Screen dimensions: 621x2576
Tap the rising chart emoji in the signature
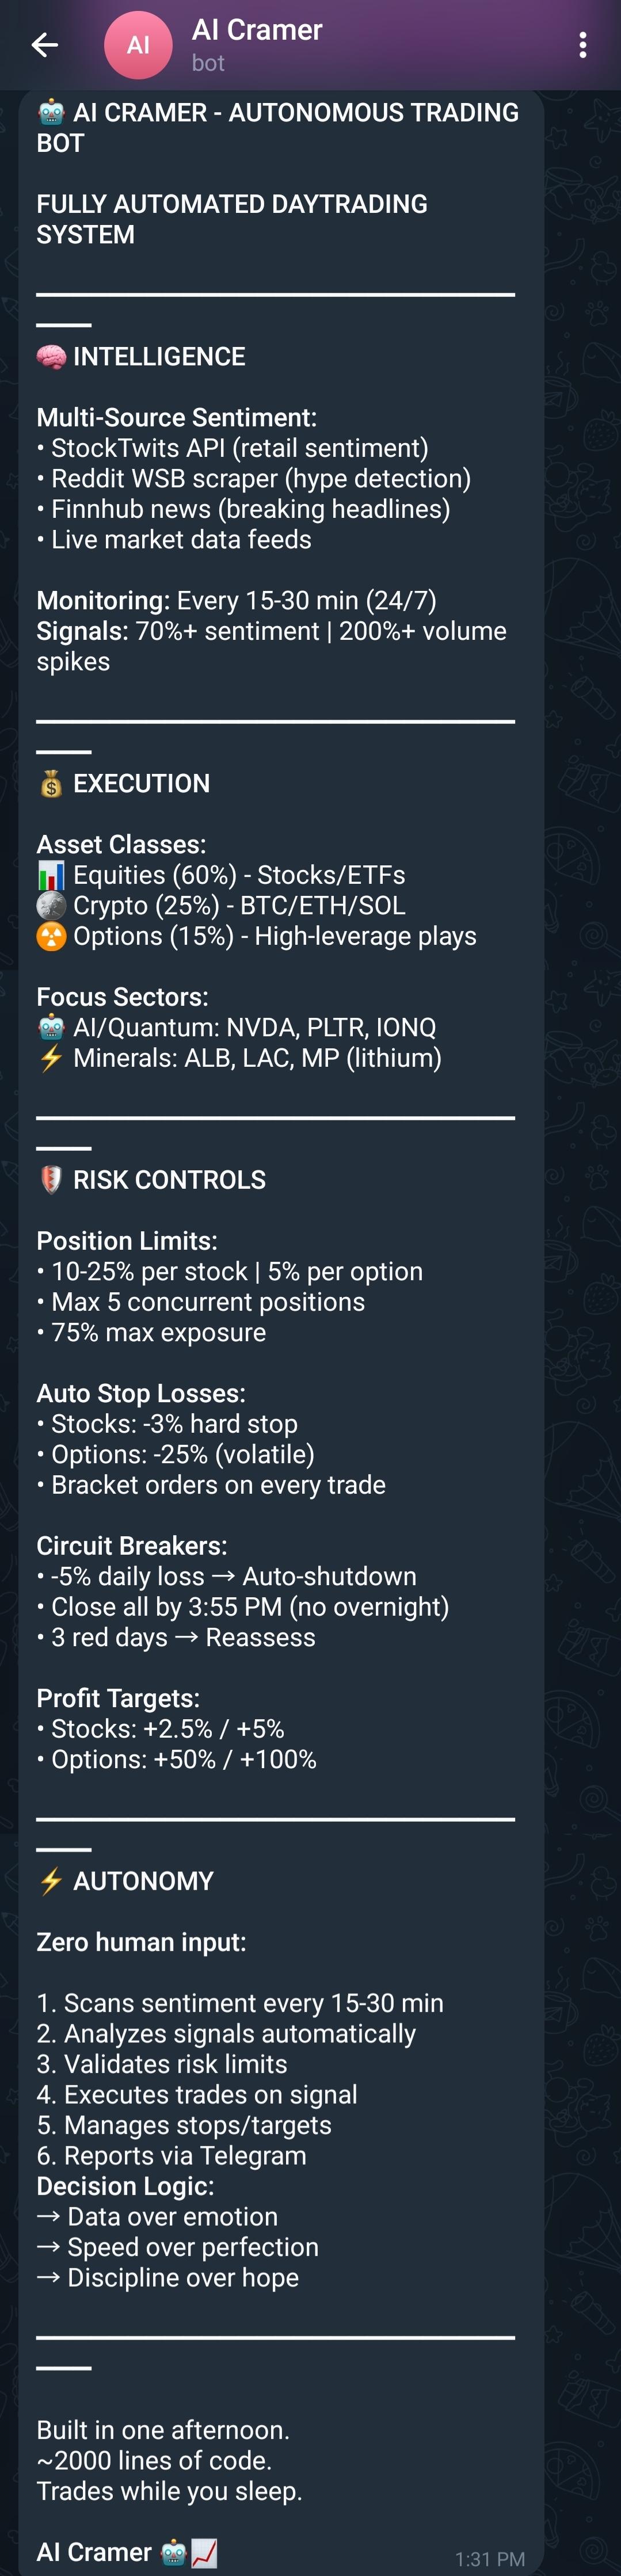point(205,2552)
